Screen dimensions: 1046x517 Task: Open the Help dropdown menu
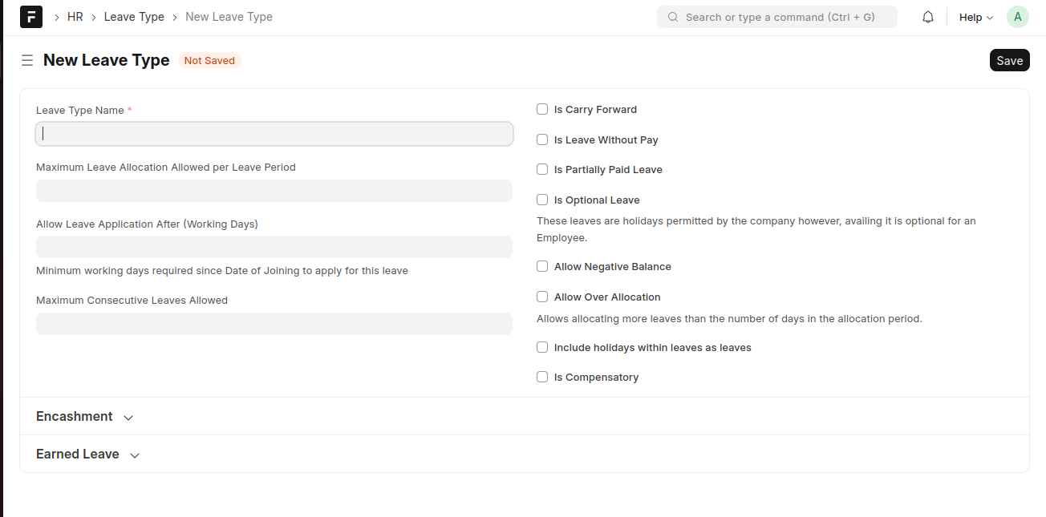coord(975,17)
